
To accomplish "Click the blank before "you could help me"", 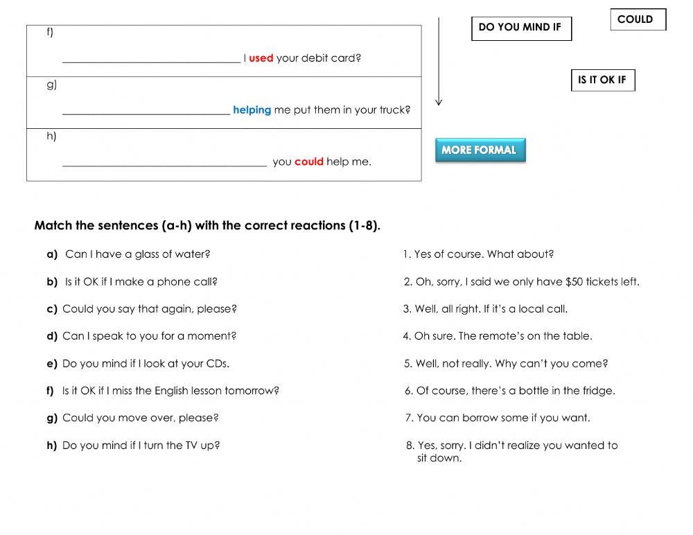I will tap(164, 161).
